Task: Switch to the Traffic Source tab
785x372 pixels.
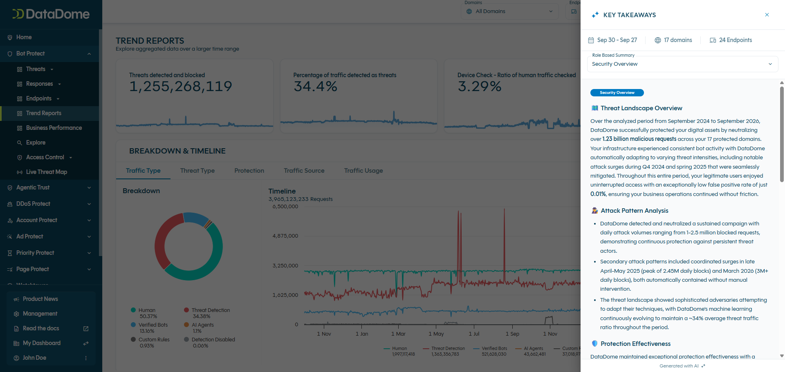Action: 304,171
